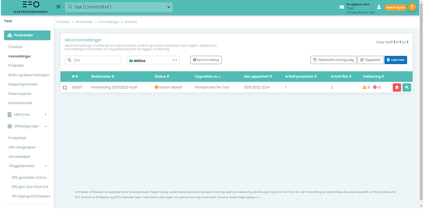
Task: Click the Avslutt opptre button
Action: click(395, 7)
